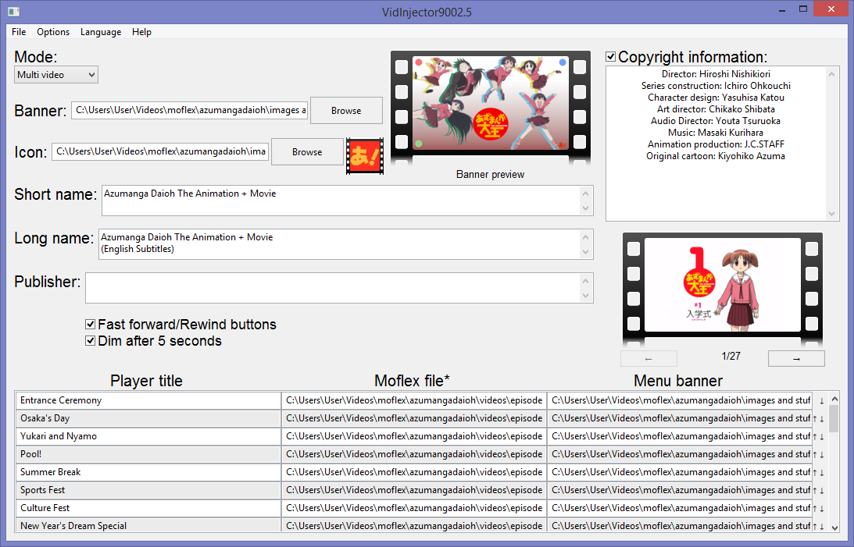Move Summer Break row down with arrow
Screen dimensions: 854x547
click(x=822, y=473)
